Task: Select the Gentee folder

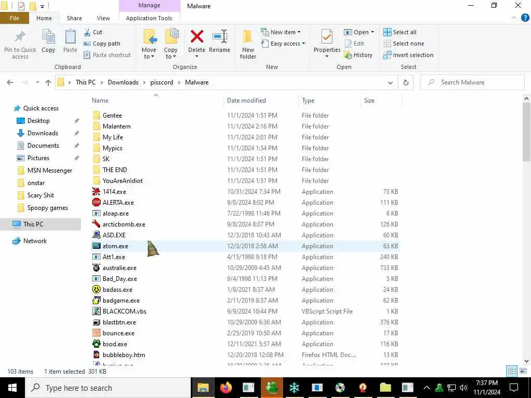Action: click(x=112, y=116)
